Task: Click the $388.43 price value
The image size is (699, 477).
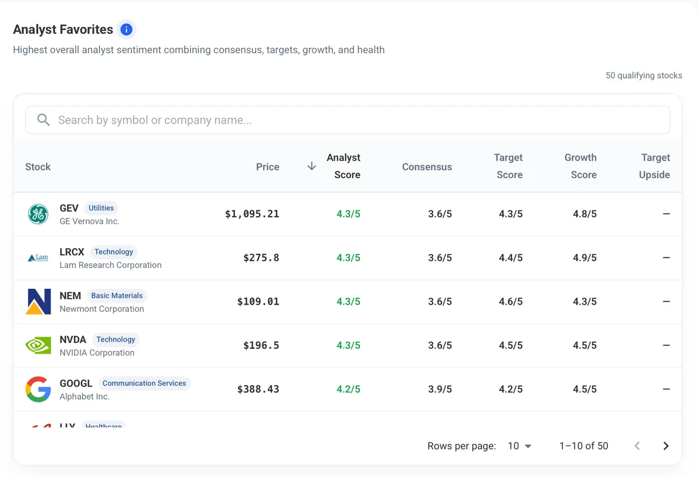Action: pyautogui.click(x=258, y=388)
